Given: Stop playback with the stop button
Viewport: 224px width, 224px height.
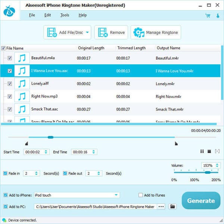Looking at the screenshot, I should click(209, 151).
